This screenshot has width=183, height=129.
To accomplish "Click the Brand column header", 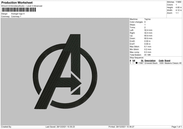I will click(x=167, y=61).
